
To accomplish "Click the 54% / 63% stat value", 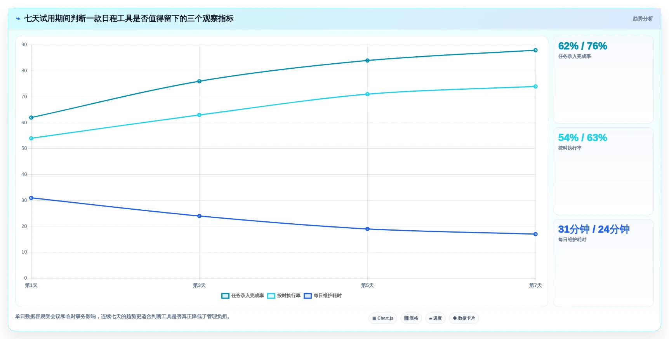I will tap(582, 138).
